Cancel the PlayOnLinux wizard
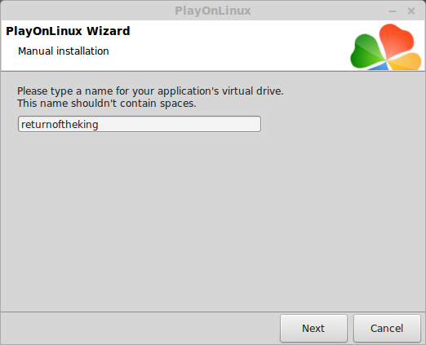The height and width of the screenshot is (345, 426). click(x=387, y=328)
